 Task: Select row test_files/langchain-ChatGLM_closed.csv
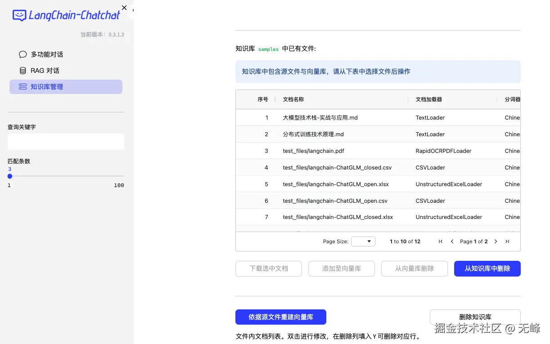tap(378, 168)
